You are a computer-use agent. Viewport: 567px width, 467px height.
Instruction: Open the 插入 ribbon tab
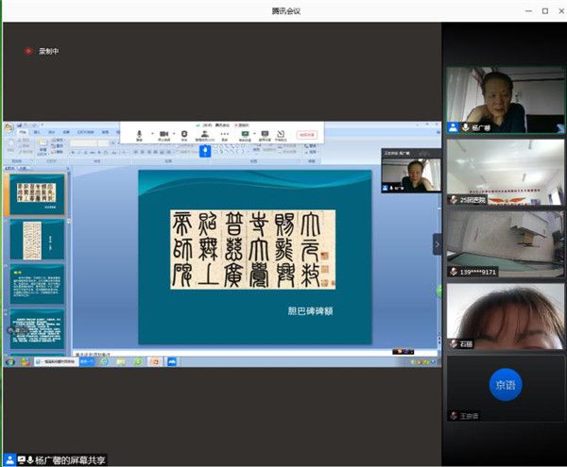37,132
